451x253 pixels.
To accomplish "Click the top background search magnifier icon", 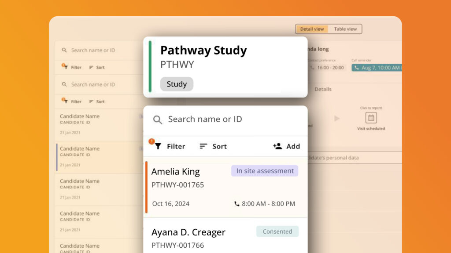I will [x=64, y=50].
